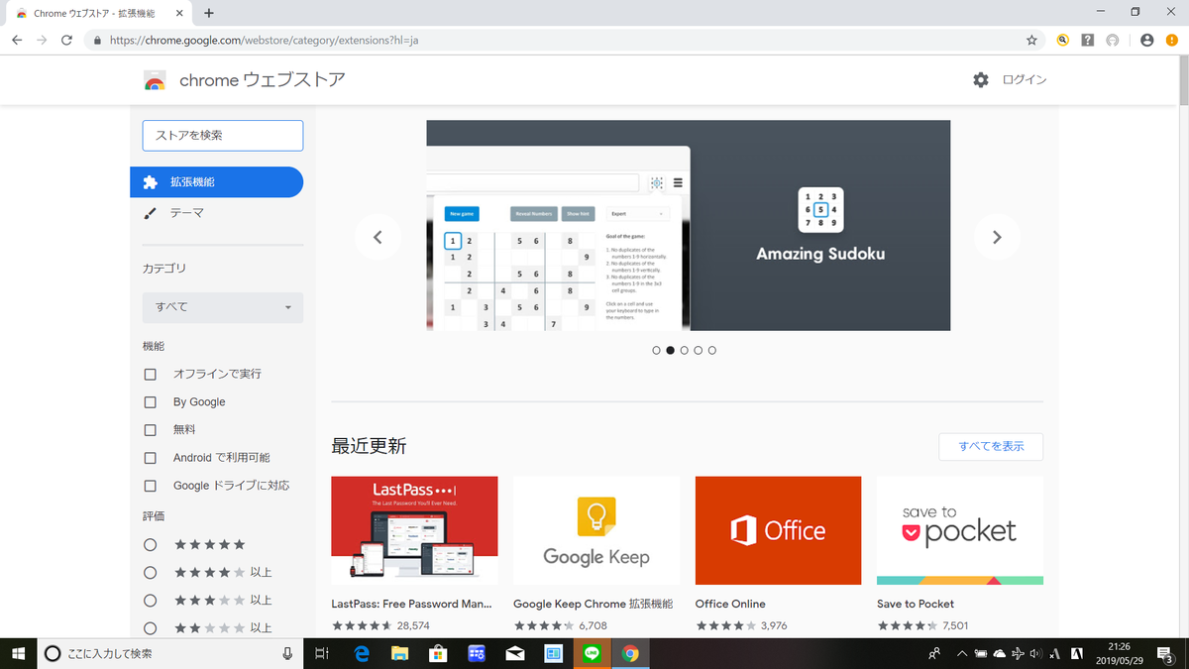
Task: Open a new tab with plus button
Action: [209, 13]
